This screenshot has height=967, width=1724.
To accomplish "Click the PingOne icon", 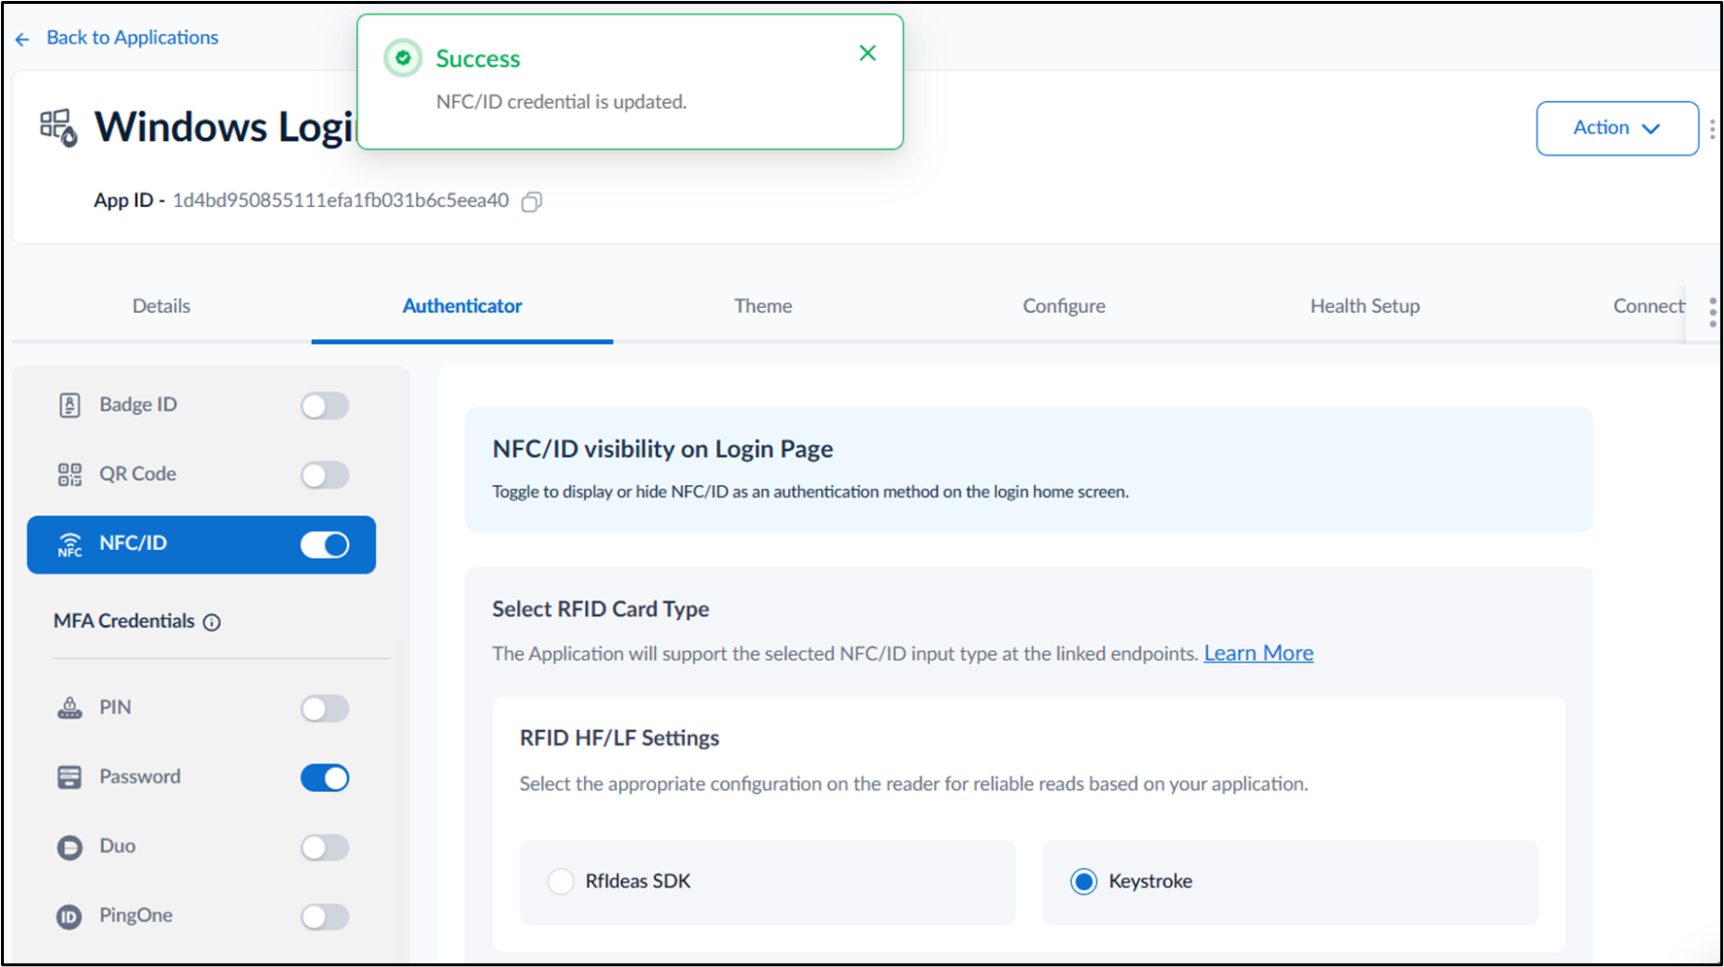I will (x=69, y=916).
